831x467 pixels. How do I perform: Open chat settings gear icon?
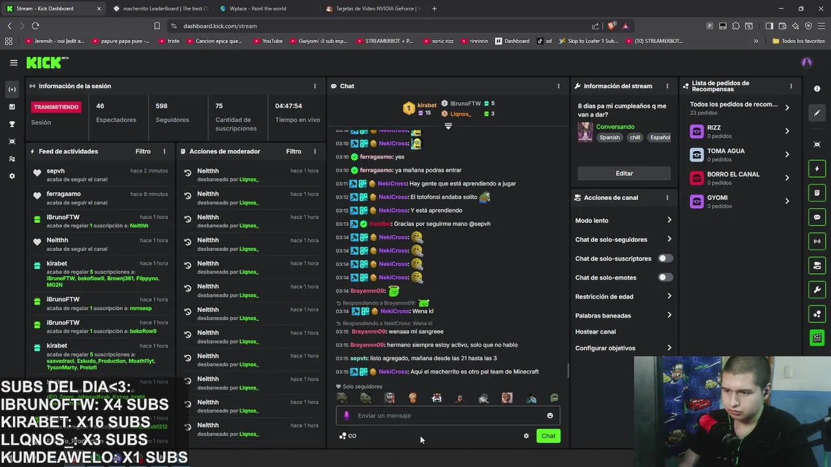[x=526, y=436]
